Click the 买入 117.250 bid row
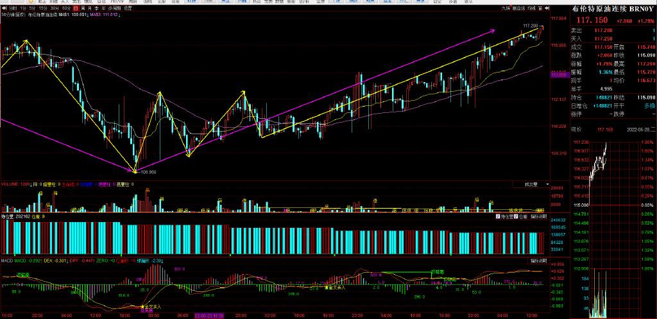Screen dimensions: 657x319 (613, 39)
